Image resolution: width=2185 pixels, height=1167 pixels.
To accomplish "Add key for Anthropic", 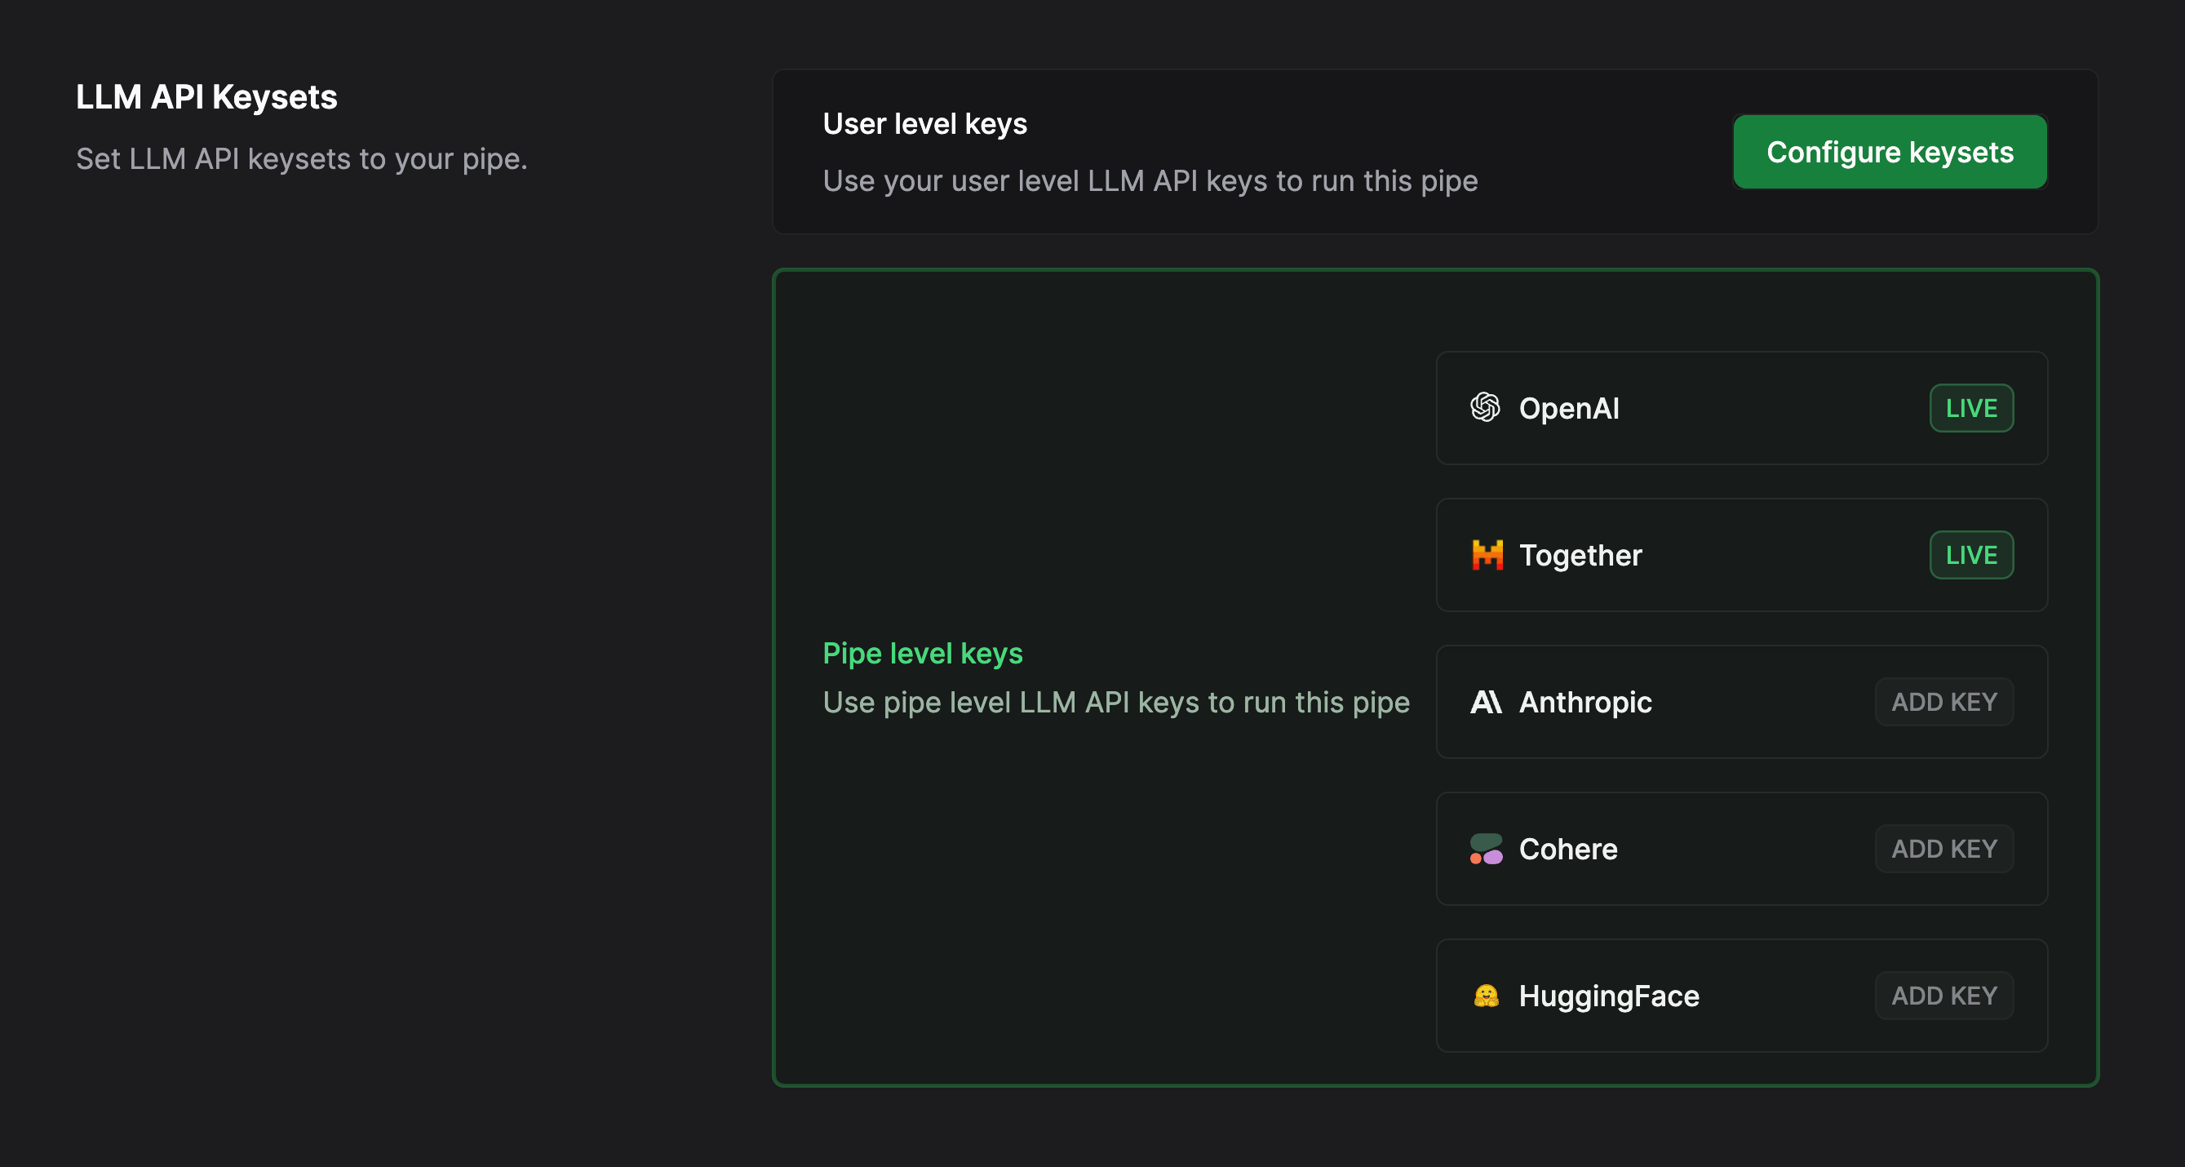I will click(x=1944, y=702).
